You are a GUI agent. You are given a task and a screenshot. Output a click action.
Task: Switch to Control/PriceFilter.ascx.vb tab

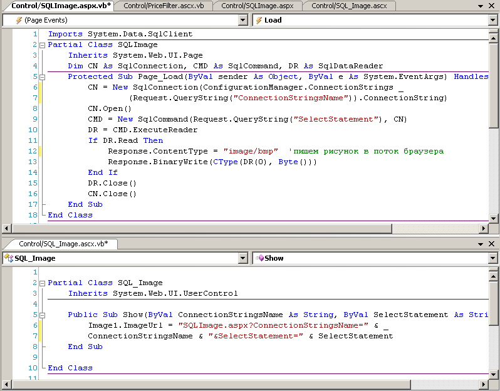point(164,6)
